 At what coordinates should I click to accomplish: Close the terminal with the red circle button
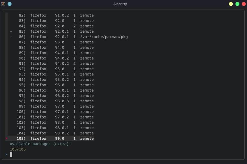pos(243,4)
